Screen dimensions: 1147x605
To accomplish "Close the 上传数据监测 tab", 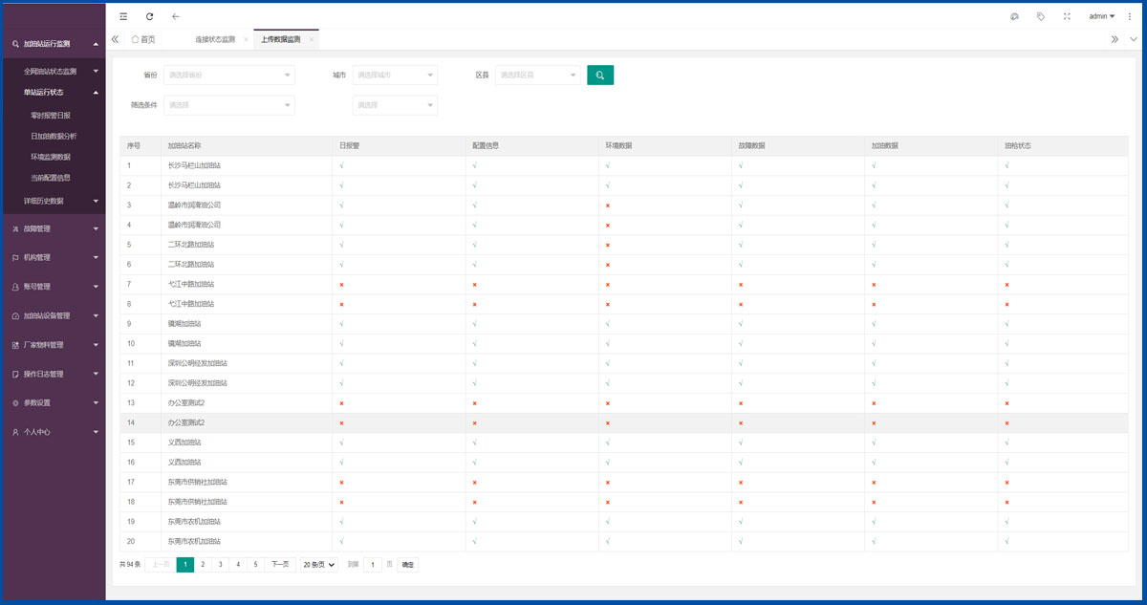I will click(x=311, y=39).
